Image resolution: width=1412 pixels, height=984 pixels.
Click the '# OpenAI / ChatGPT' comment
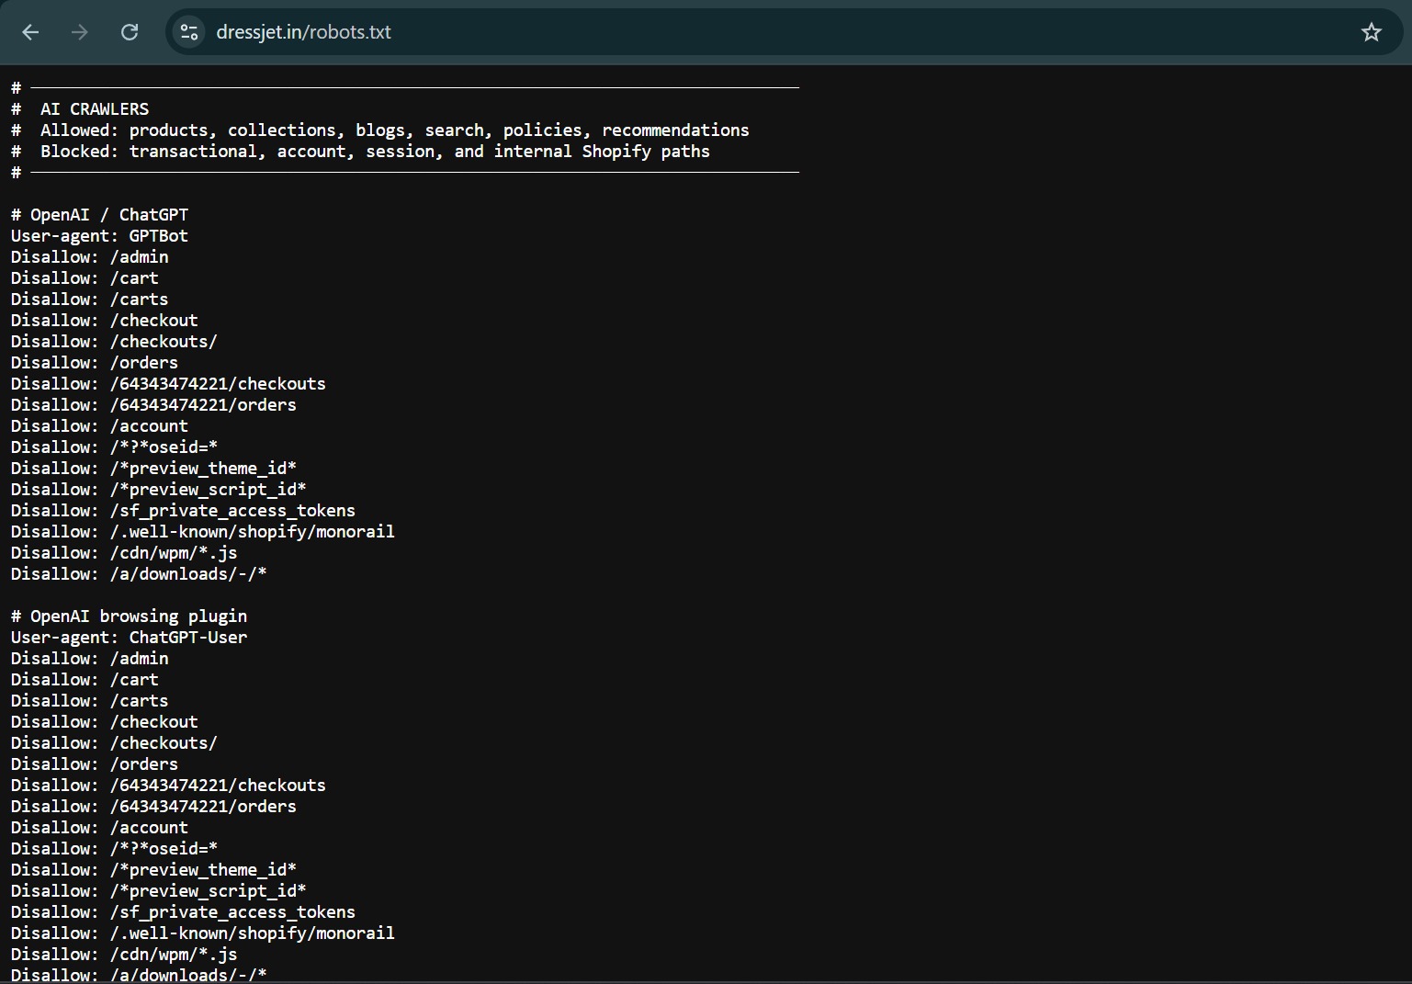[99, 214]
